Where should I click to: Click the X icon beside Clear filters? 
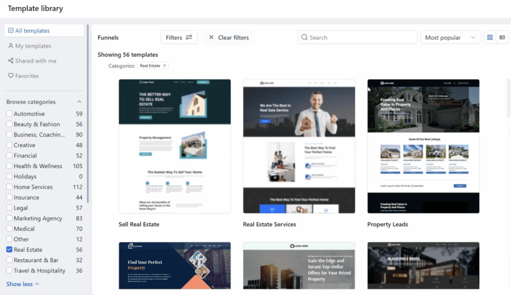tap(211, 37)
